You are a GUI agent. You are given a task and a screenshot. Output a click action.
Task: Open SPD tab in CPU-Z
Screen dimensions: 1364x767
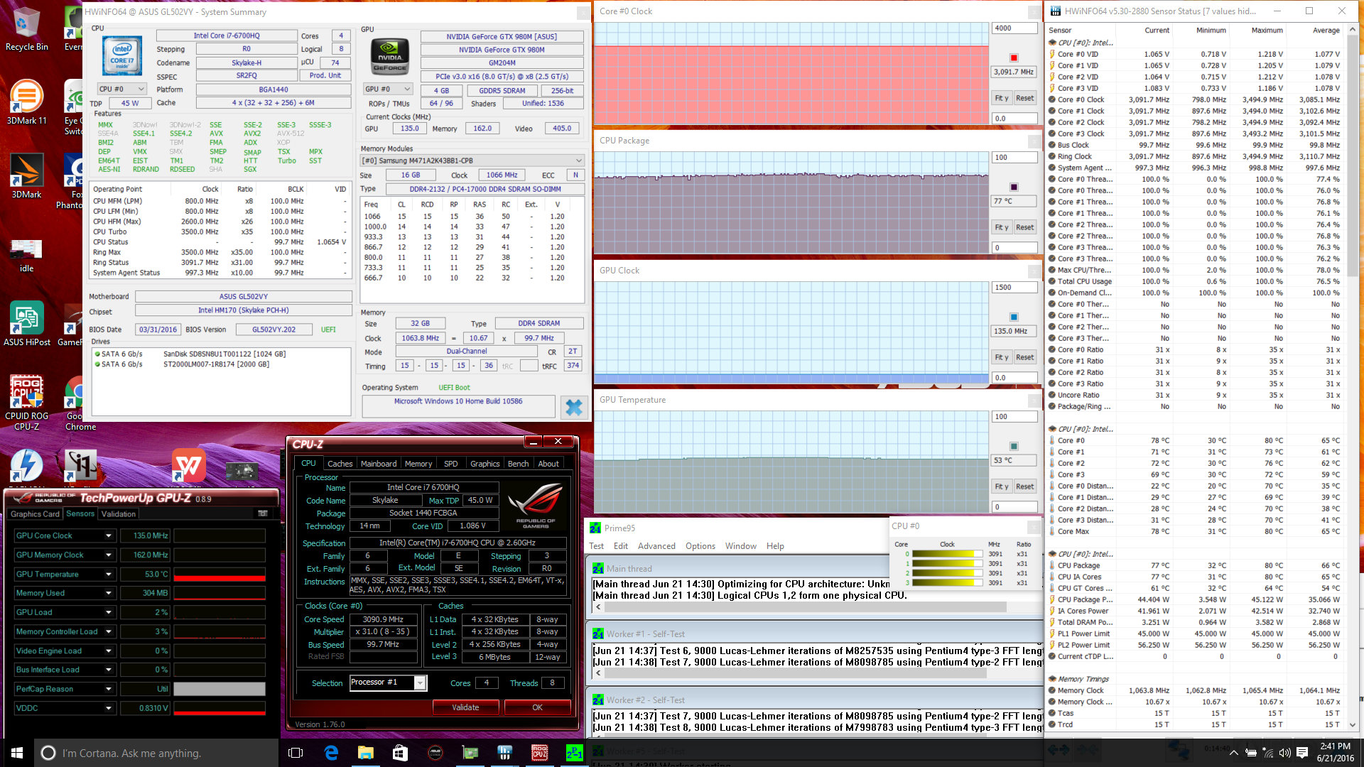pos(450,464)
